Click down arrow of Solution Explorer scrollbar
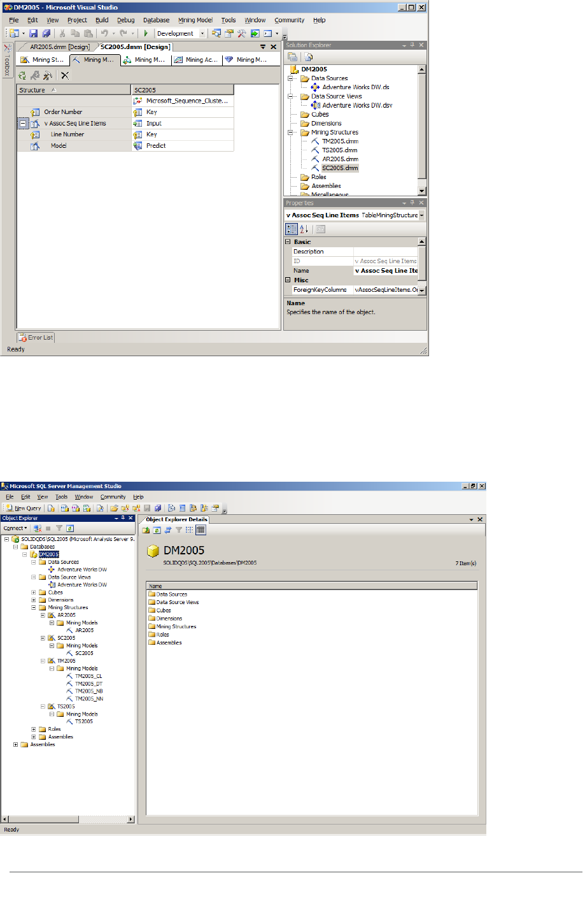Viewport: 585px width, 901px height. tap(421, 191)
